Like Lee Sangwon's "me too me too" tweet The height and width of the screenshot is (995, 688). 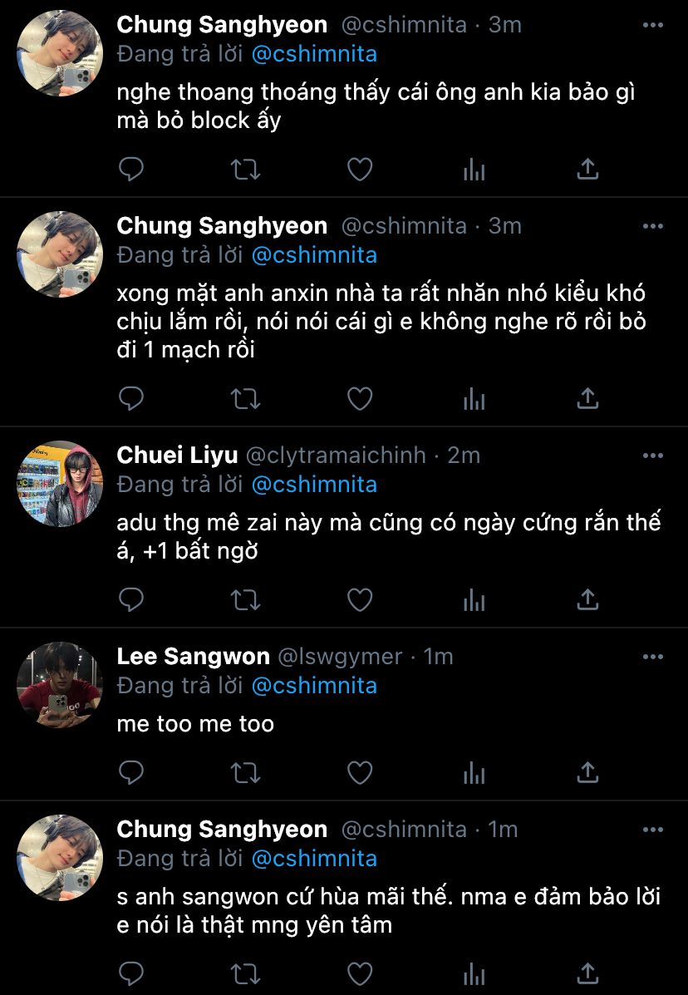[359, 772]
